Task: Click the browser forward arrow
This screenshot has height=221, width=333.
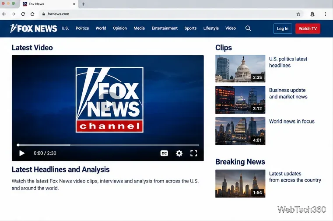Action: [x=14, y=14]
